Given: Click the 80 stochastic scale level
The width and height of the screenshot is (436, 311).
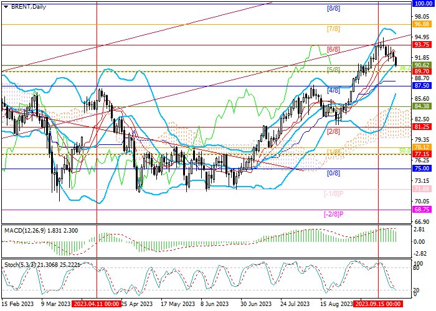Looking at the screenshot, I should tap(417, 268).
